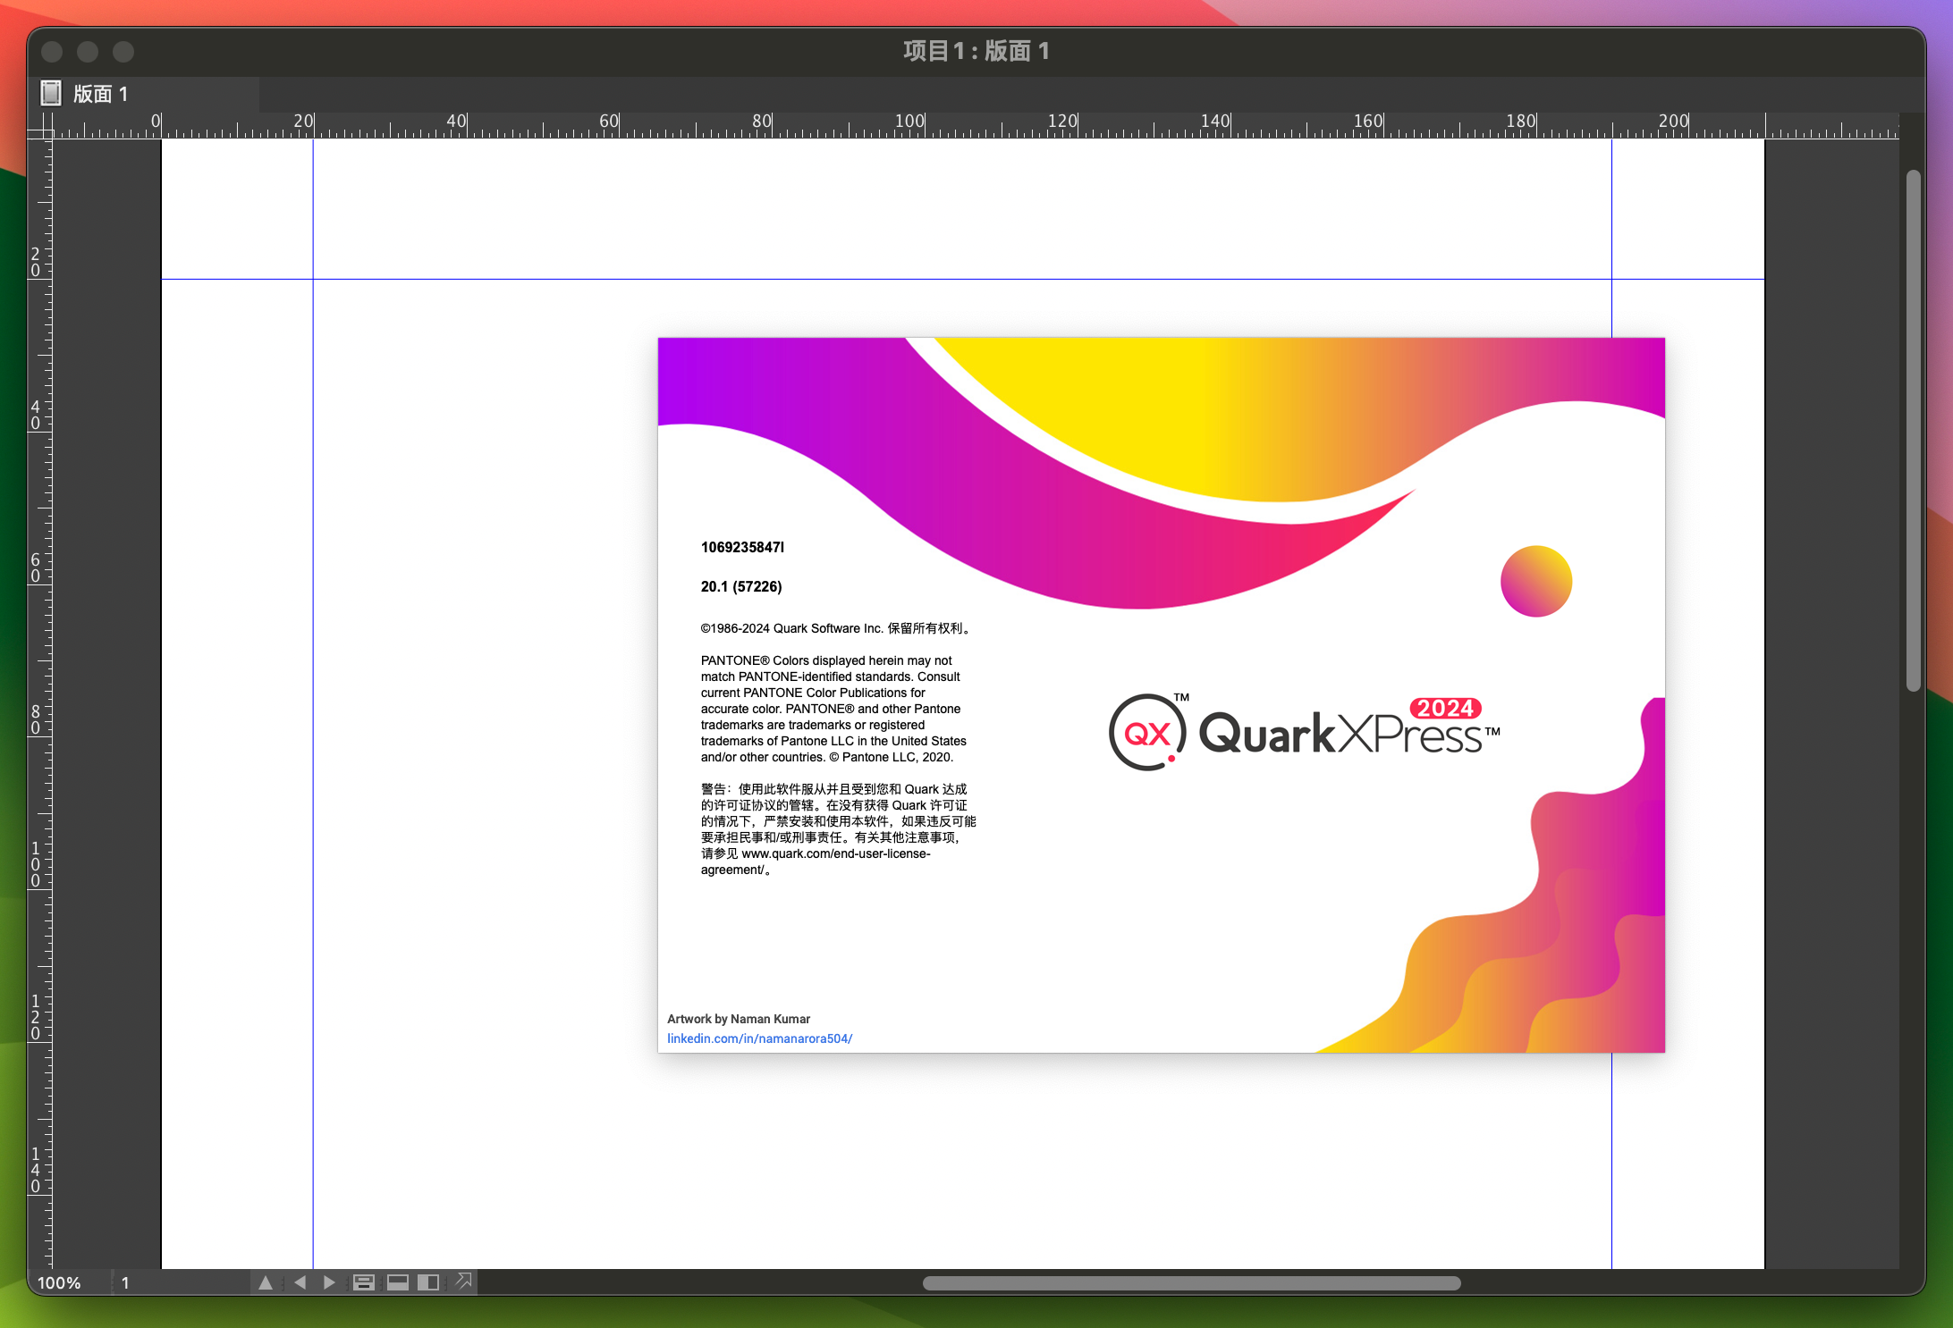This screenshot has width=1953, height=1328.
Task: Go to the next page arrow
Action: coord(329,1282)
